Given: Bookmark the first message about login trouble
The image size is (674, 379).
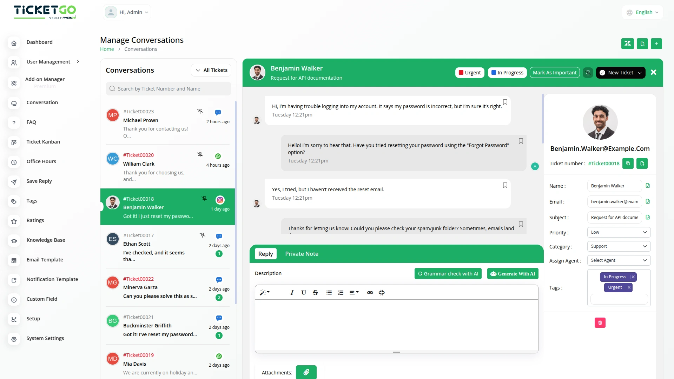Looking at the screenshot, I should click(505, 102).
